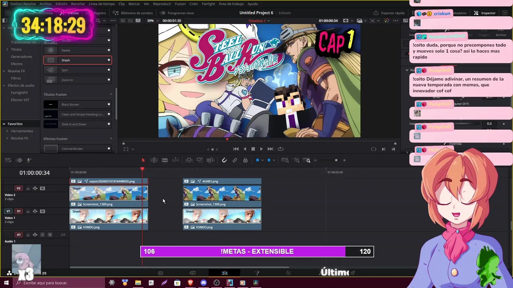This screenshot has height=288, width=513.
Task: Stop viewer playback
Action: 253,149
